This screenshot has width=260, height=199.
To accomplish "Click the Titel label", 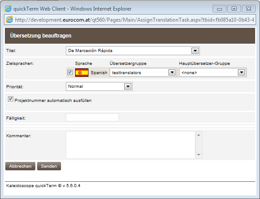I will pyautogui.click(x=11, y=51).
